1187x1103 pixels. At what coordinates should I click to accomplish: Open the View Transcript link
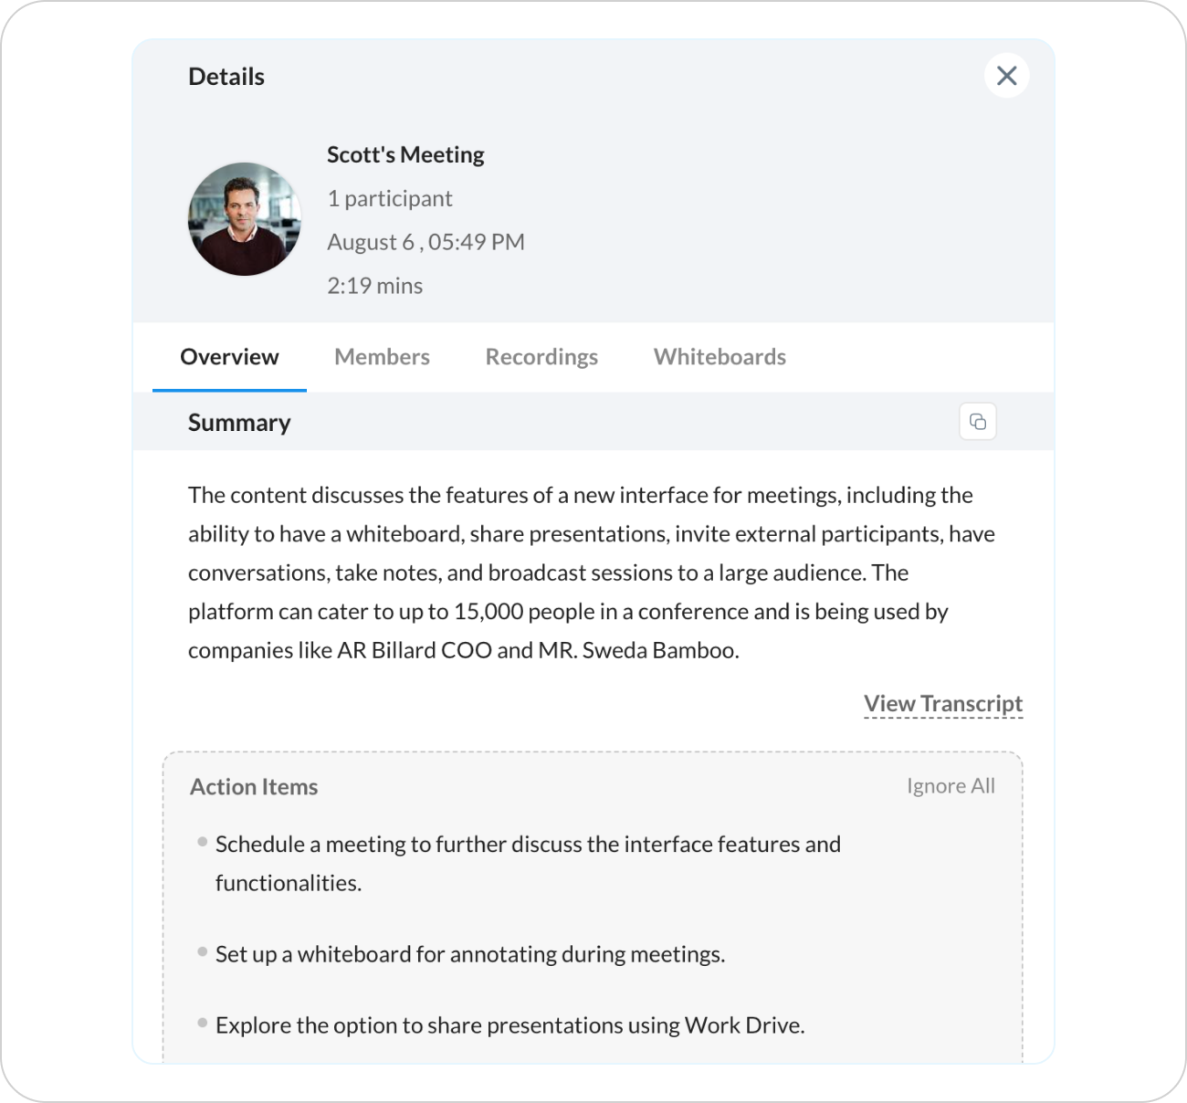point(943,704)
